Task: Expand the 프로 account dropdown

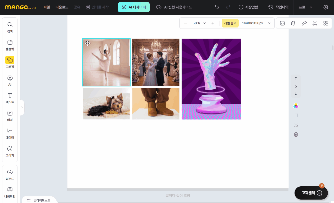Action: point(305,7)
